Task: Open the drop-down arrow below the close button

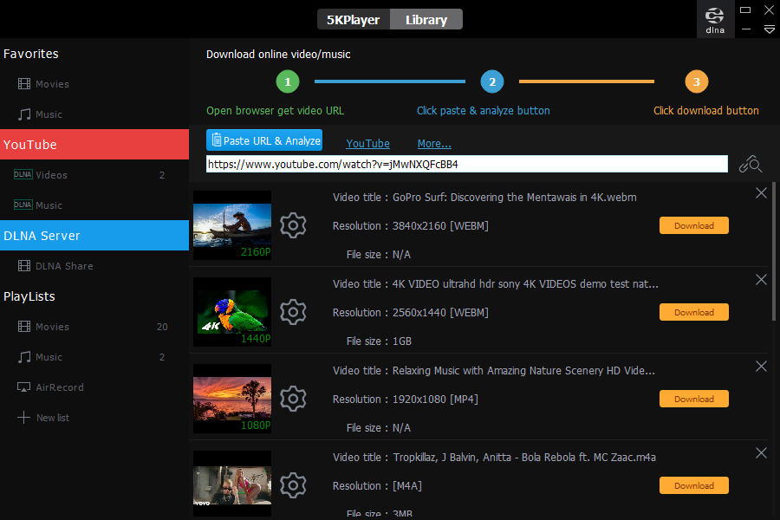Action: pyautogui.click(x=769, y=29)
